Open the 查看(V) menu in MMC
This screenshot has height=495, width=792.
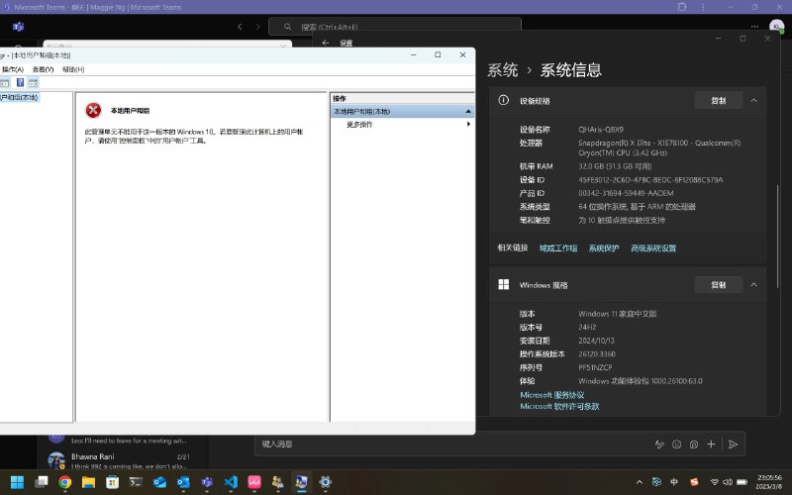coord(43,69)
